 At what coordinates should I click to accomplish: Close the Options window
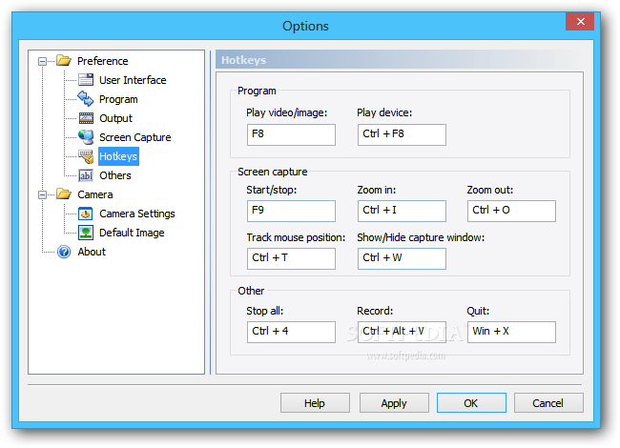click(580, 21)
